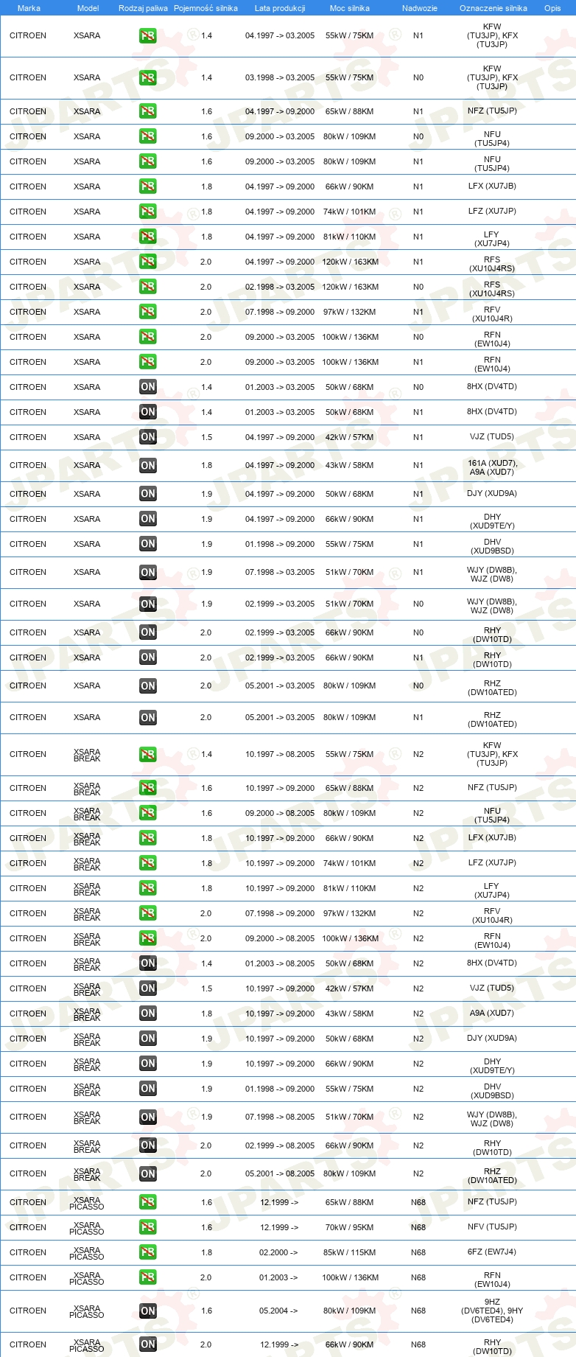This screenshot has height=1357, width=576.
Task: Click the diesel icon for Xsara Break WJY (DW8B)
Action: pyautogui.click(x=148, y=1117)
